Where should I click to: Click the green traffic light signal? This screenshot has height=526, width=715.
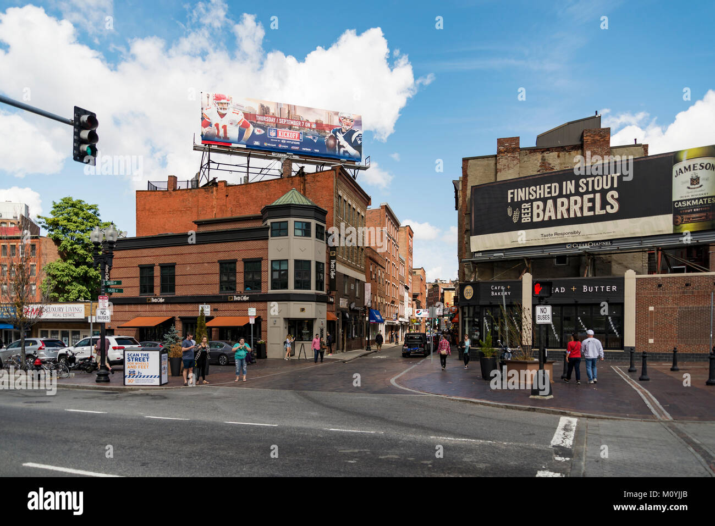(88, 150)
